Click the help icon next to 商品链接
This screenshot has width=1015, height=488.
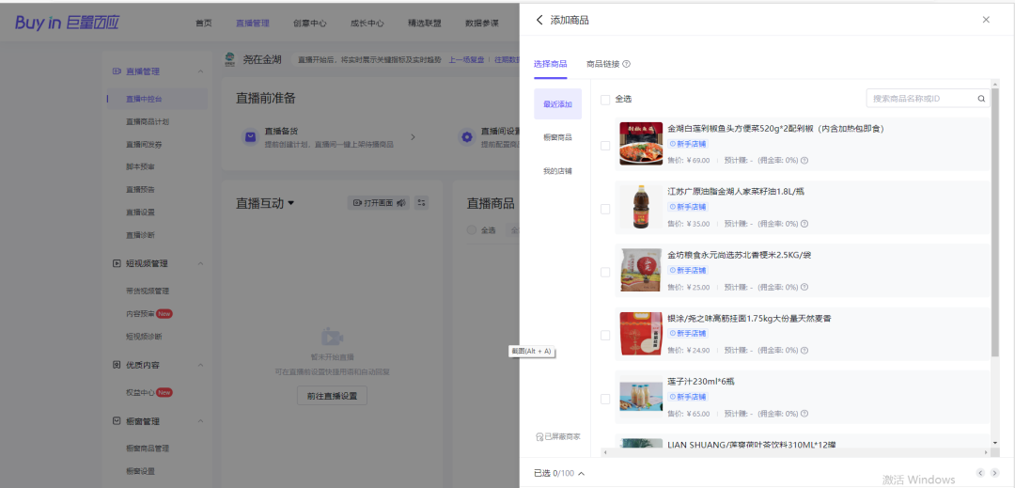(x=627, y=64)
